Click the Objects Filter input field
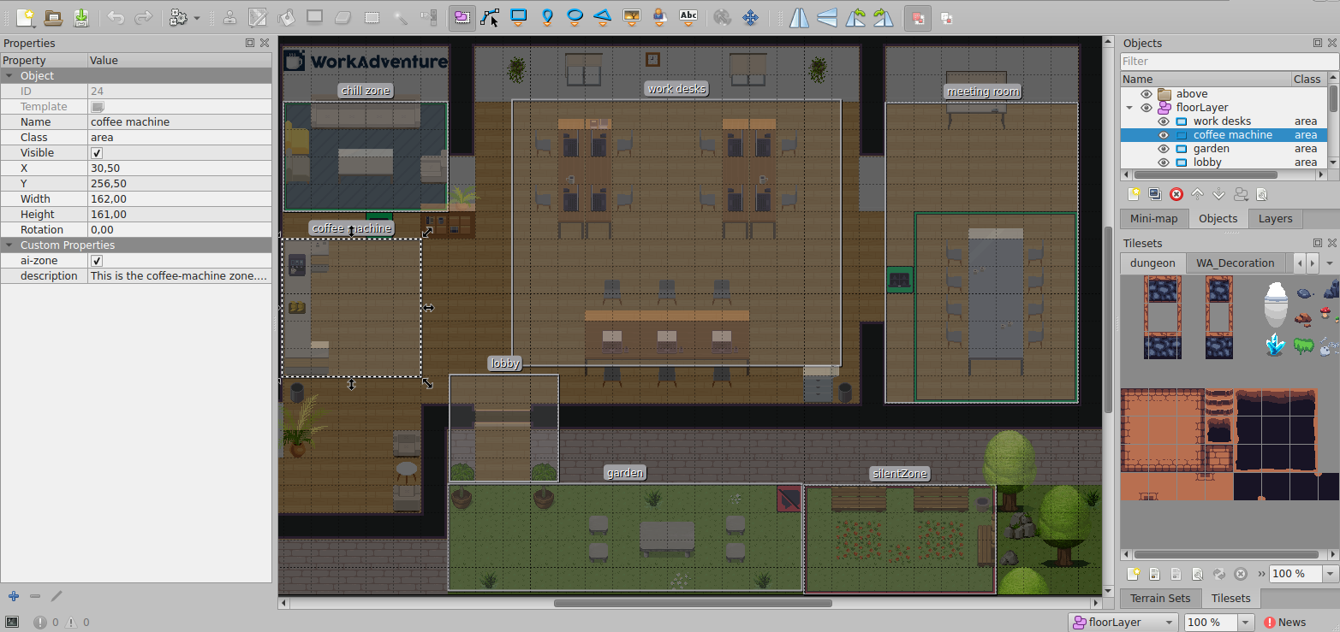1340x632 pixels. point(1224,62)
